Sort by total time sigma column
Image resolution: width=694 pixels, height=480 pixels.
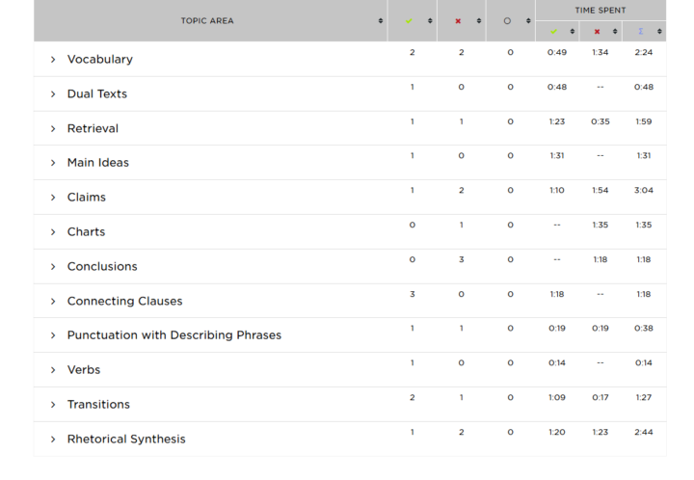tap(659, 32)
